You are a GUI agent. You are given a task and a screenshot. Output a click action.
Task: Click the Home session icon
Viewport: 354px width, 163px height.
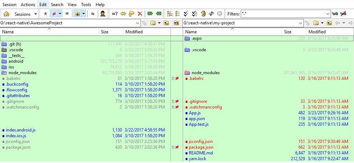[x=6, y=14]
